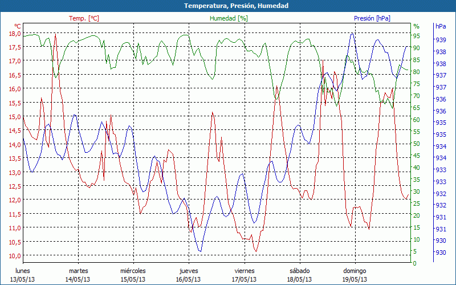Click the 18,0 temperature axis tick
The image size is (456, 285).
(14, 33)
